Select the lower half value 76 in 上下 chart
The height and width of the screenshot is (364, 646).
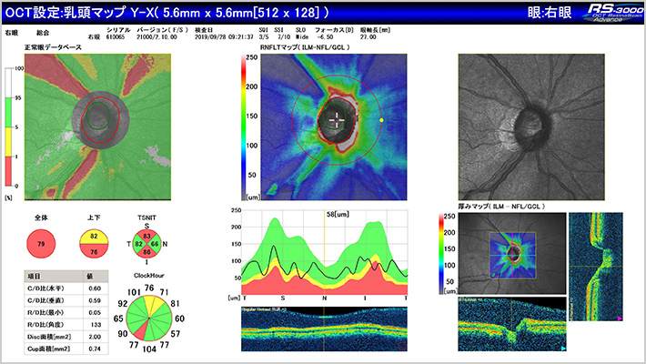tap(94, 252)
